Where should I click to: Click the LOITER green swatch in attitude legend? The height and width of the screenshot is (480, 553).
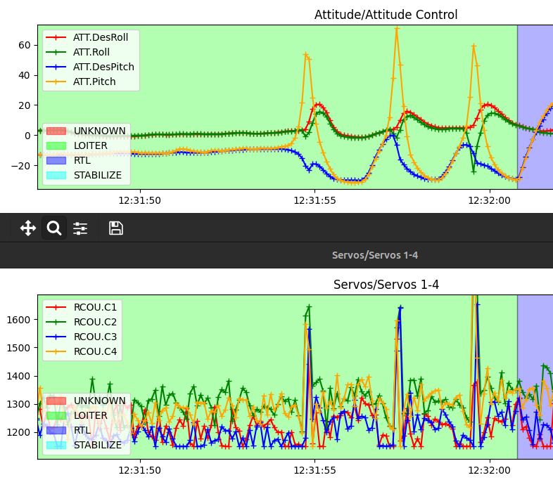tap(56, 145)
